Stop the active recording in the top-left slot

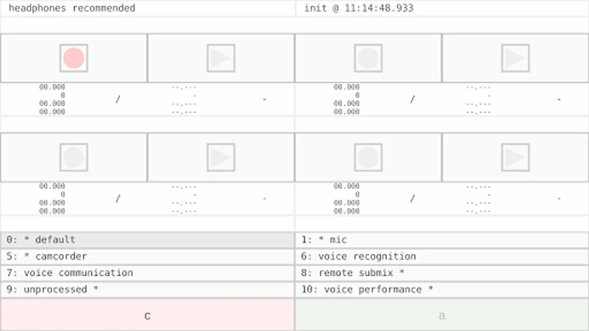73,58
